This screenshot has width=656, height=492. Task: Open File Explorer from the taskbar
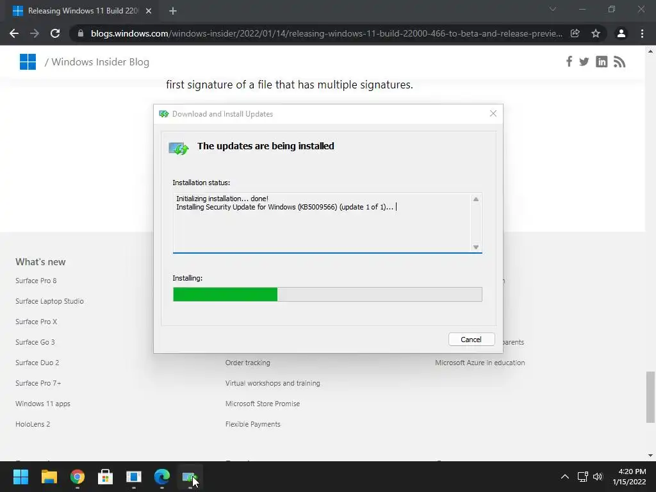(49, 477)
